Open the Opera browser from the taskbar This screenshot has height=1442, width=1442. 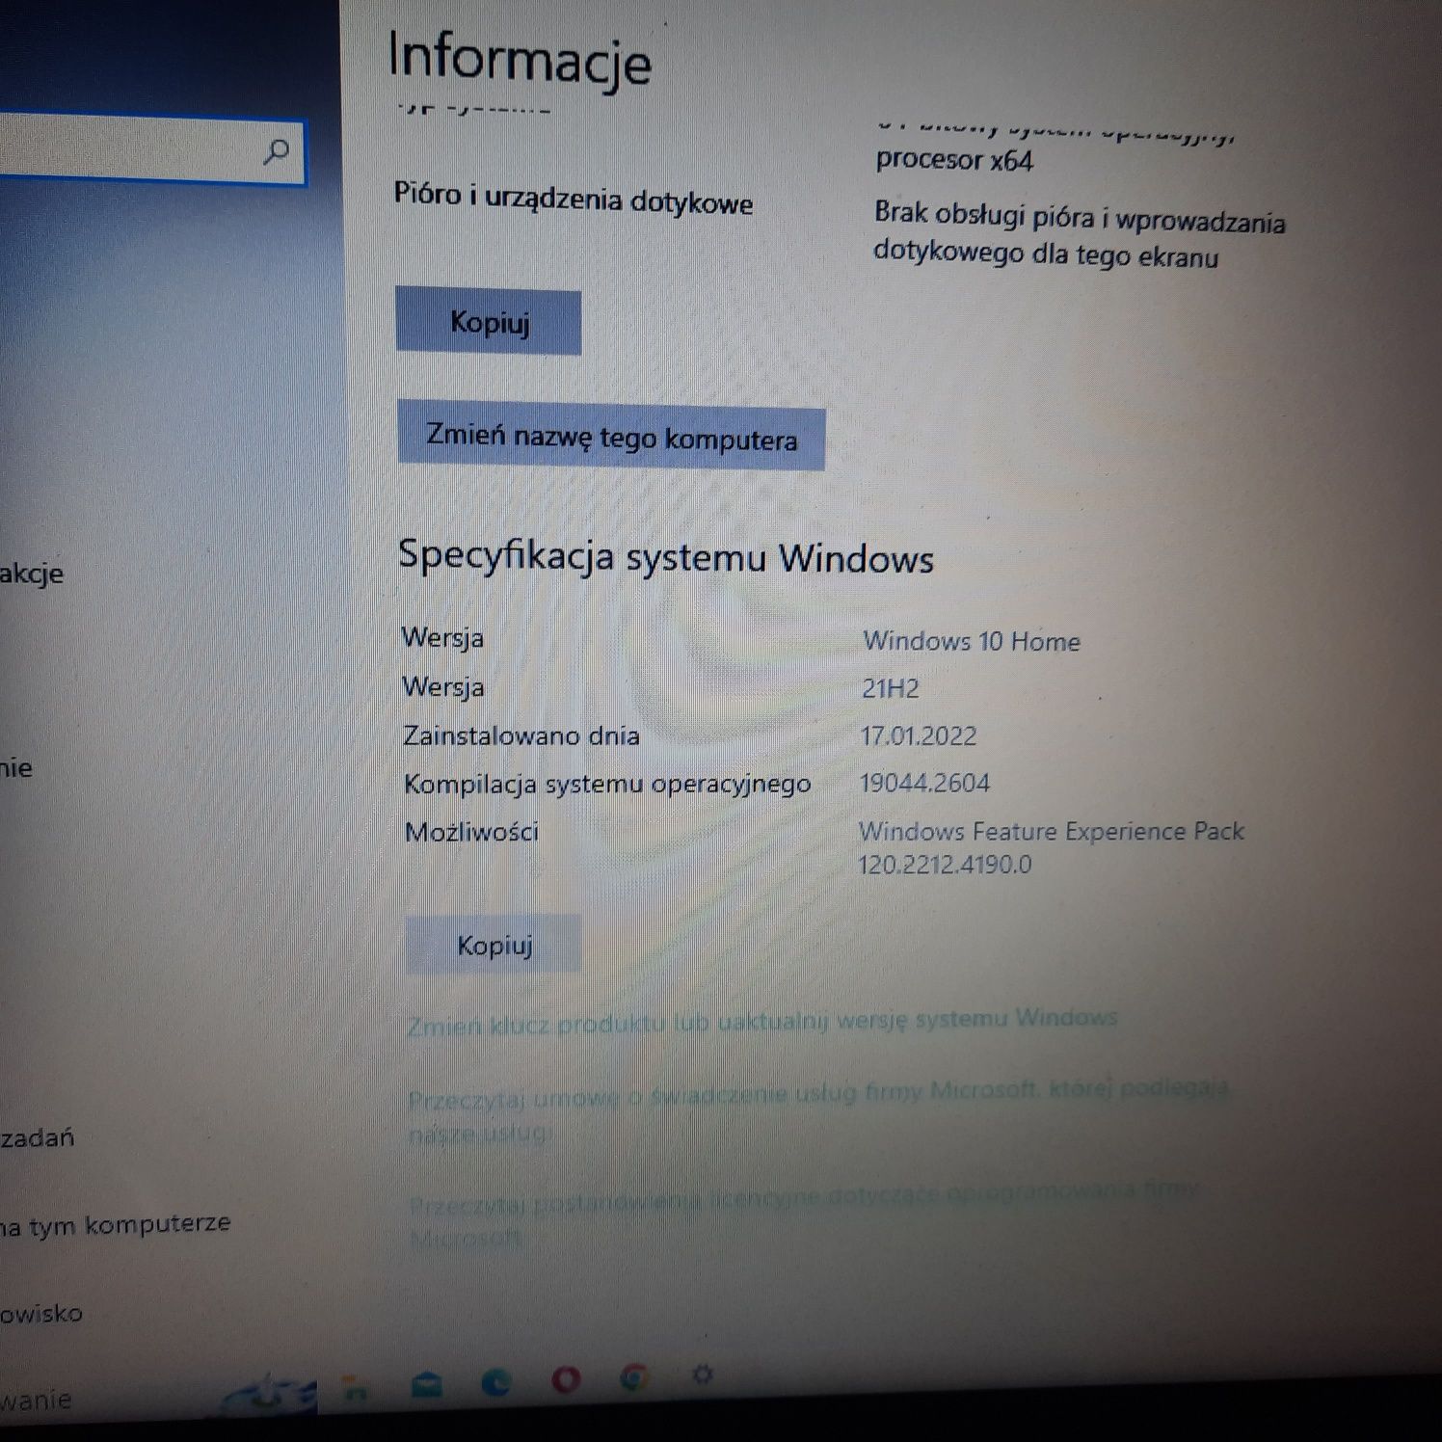click(x=566, y=1379)
